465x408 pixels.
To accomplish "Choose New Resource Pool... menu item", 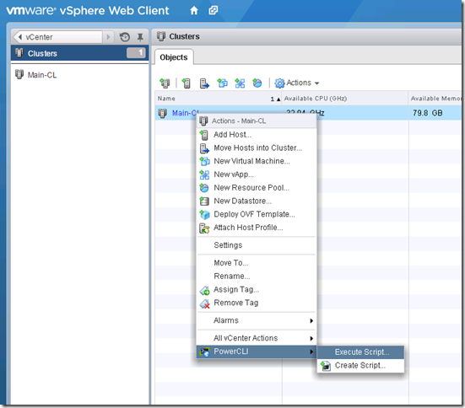I will (x=257, y=188).
